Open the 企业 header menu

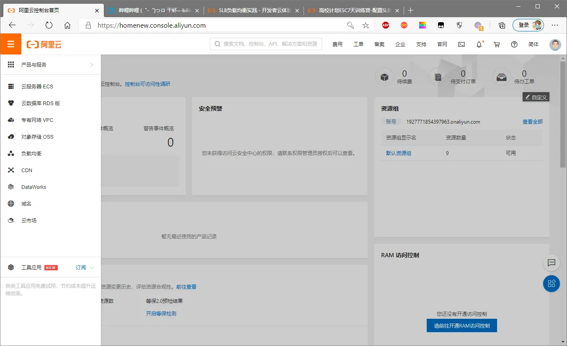(400, 44)
